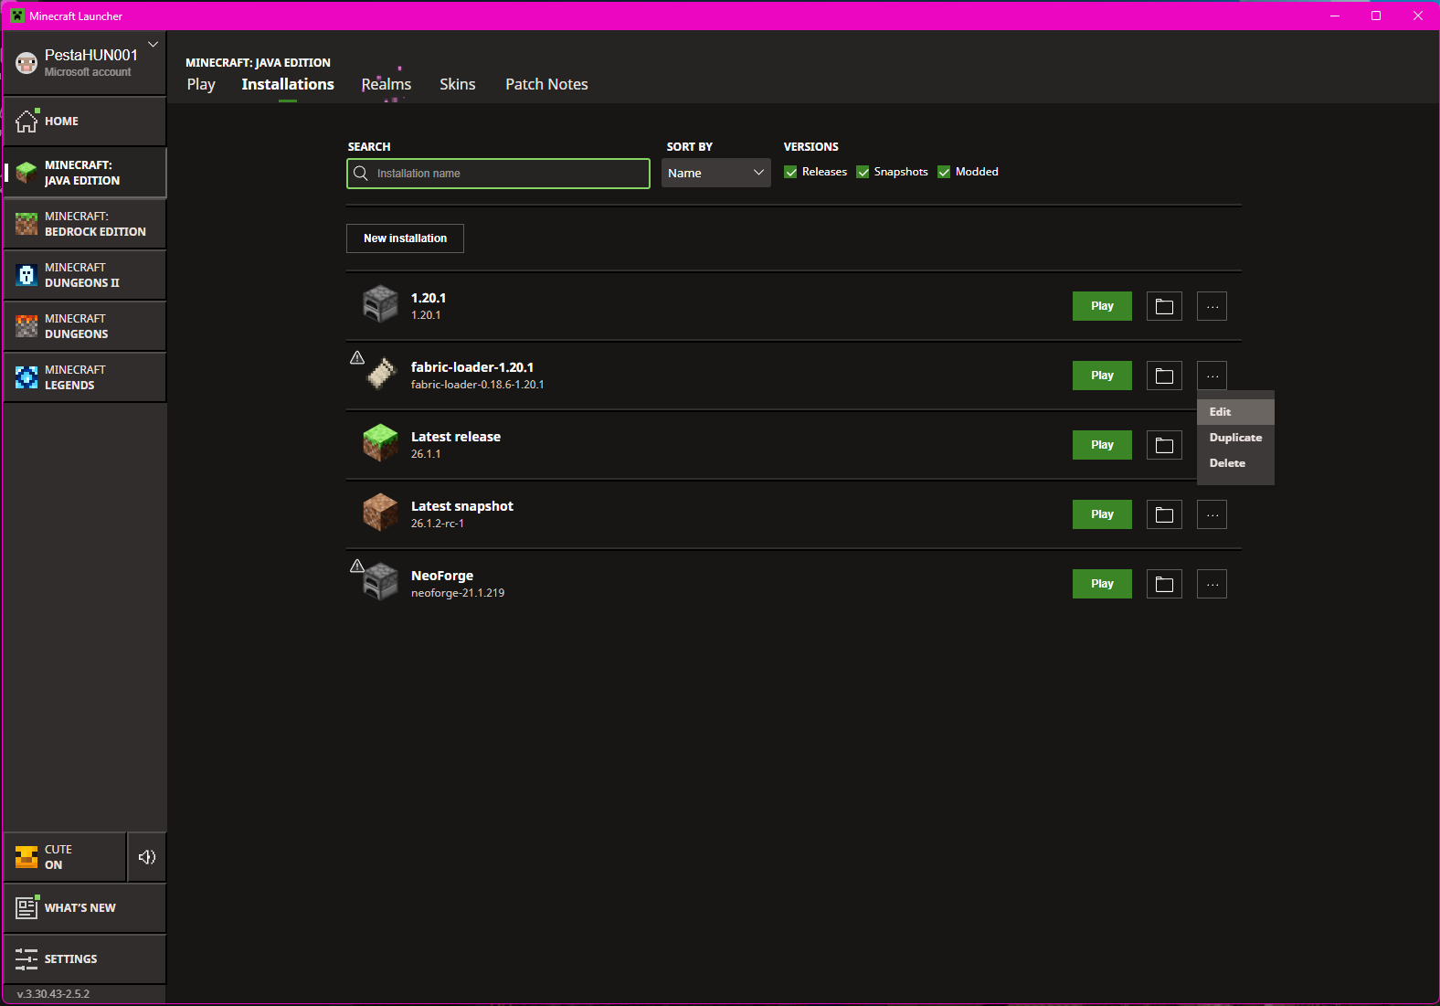Image resolution: width=1440 pixels, height=1006 pixels.
Task: Click the sound speaker icon in sidebar
Action: pos(146,857)
